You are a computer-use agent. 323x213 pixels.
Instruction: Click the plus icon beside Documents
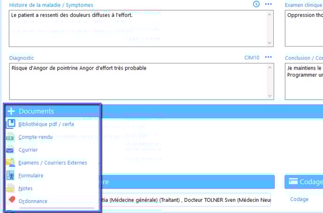[11, 111]
